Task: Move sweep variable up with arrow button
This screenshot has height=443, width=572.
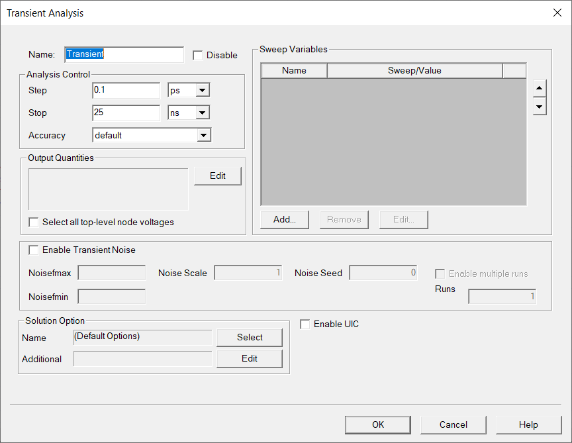Action: (539, 88)
